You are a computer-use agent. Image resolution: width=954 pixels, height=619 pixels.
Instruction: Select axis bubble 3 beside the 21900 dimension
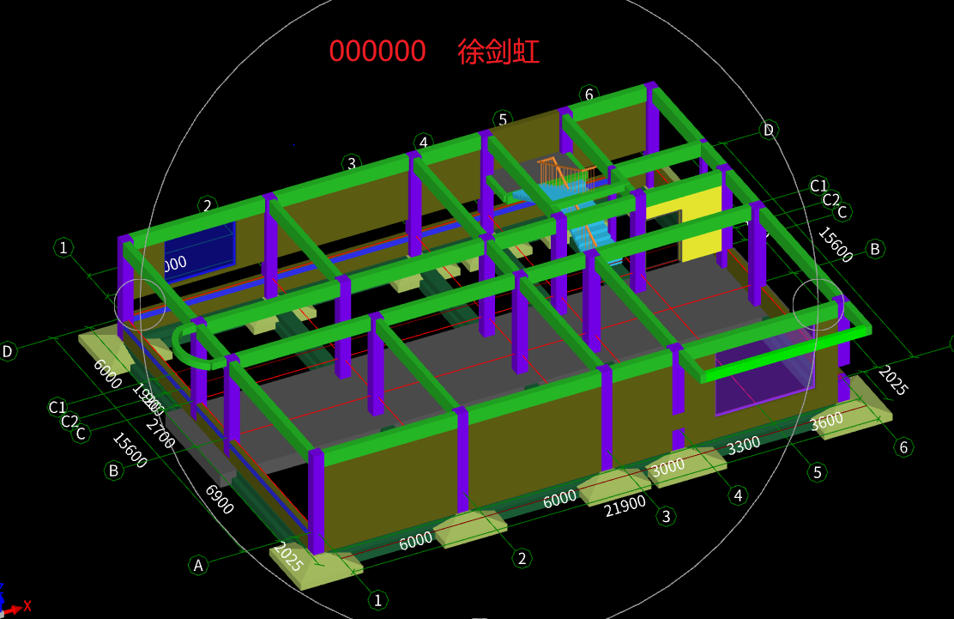667,516
